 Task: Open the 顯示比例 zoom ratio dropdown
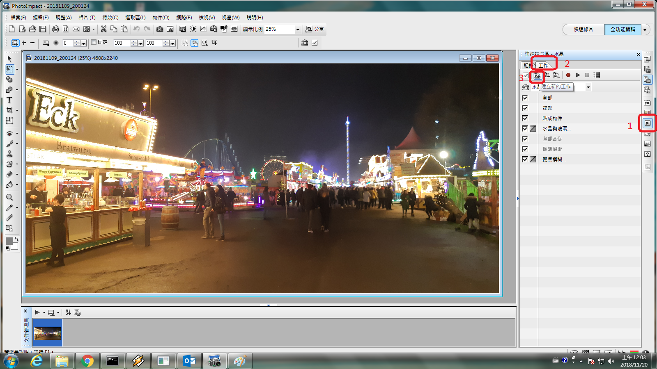click(x=298, y=30)
